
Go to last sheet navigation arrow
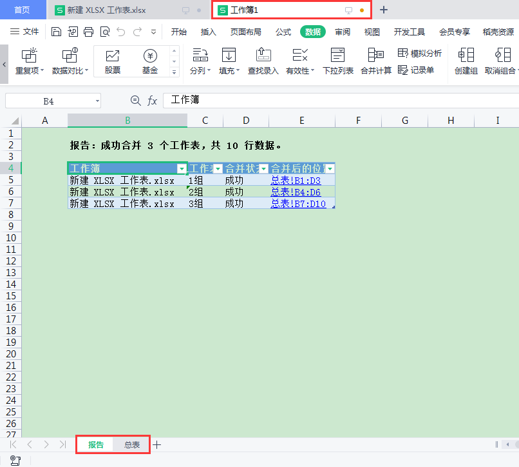[x=63, y=444]
